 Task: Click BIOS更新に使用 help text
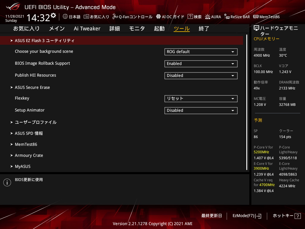29,180
